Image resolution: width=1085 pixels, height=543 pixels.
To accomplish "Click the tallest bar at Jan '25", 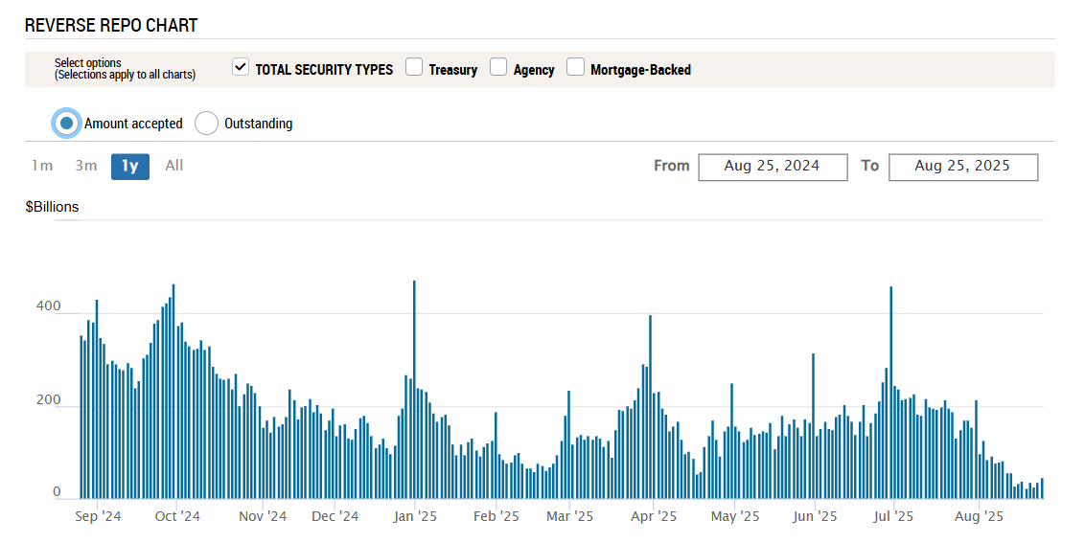I will coord(414,390).
